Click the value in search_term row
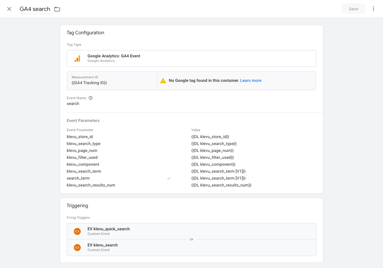Viewport: 383px width, 268px height. pos(218,178)
